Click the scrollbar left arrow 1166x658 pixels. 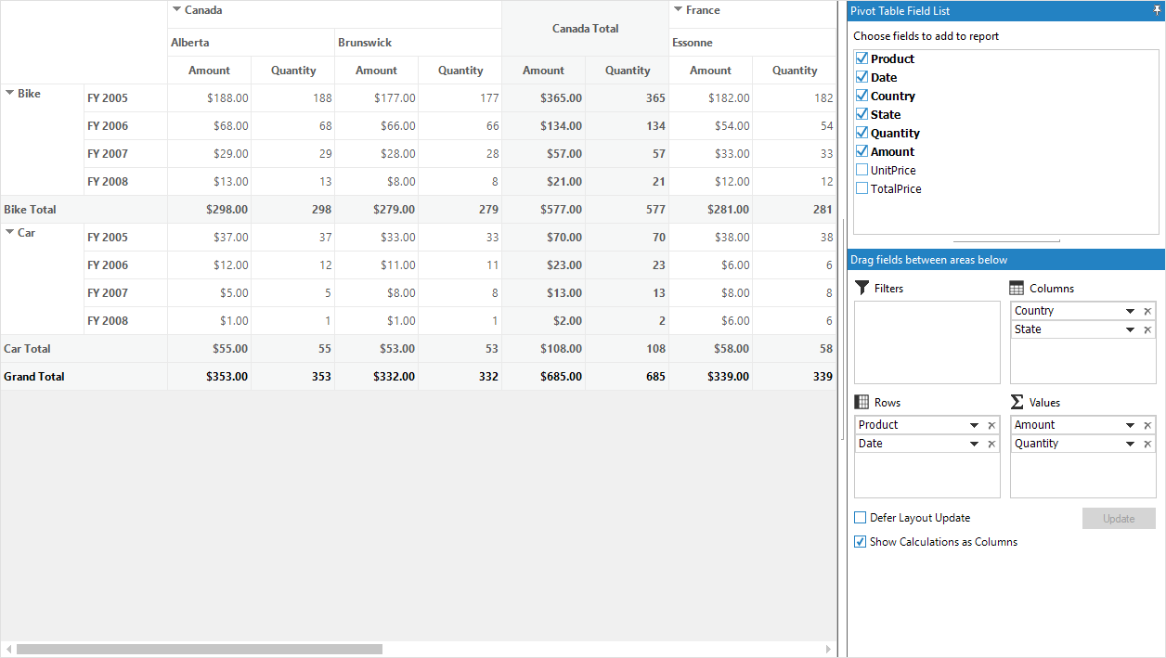[x=8, y=650]
